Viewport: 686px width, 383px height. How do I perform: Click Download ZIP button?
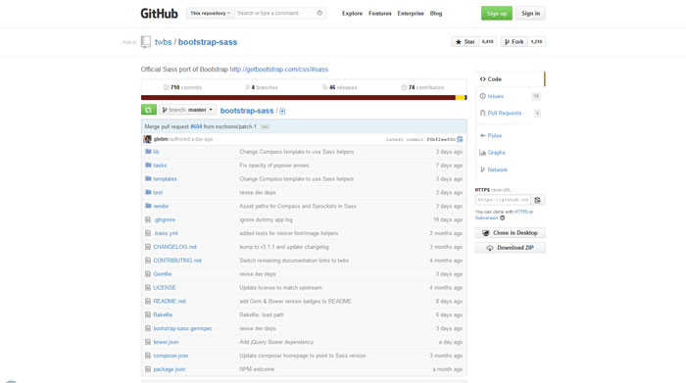point(511,248)
